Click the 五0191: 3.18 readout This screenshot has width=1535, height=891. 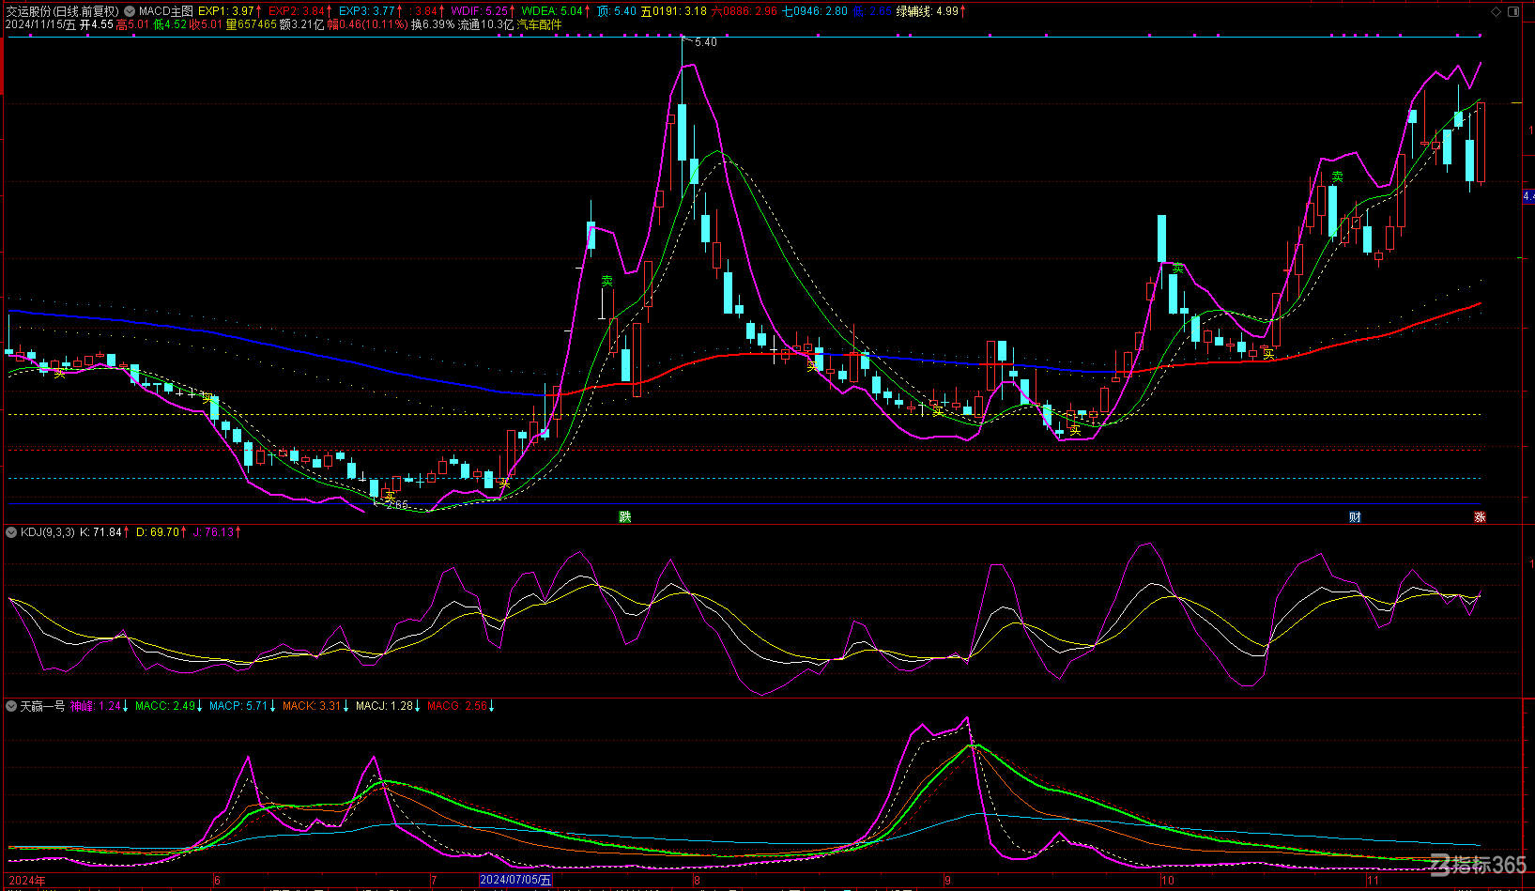pyautogui.click(x=674, y=11)
